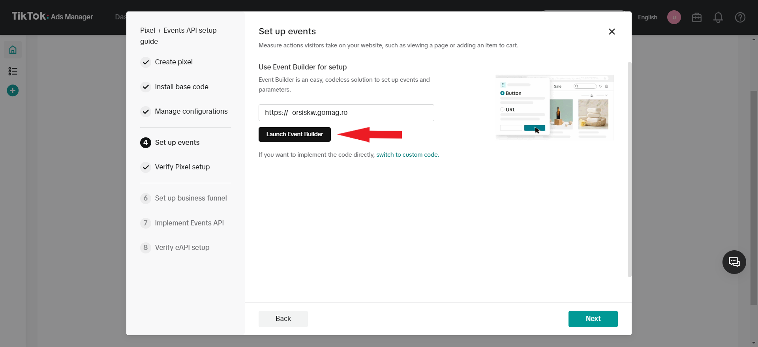Open switch to custom code link
Image resolution: width=758 pixels, height=347 pixels.
[407, 155]
